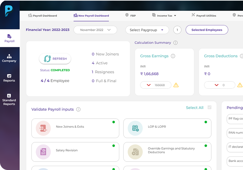Click the blue P app logo
Screen dimensions: 243x170
pos(9,11)
